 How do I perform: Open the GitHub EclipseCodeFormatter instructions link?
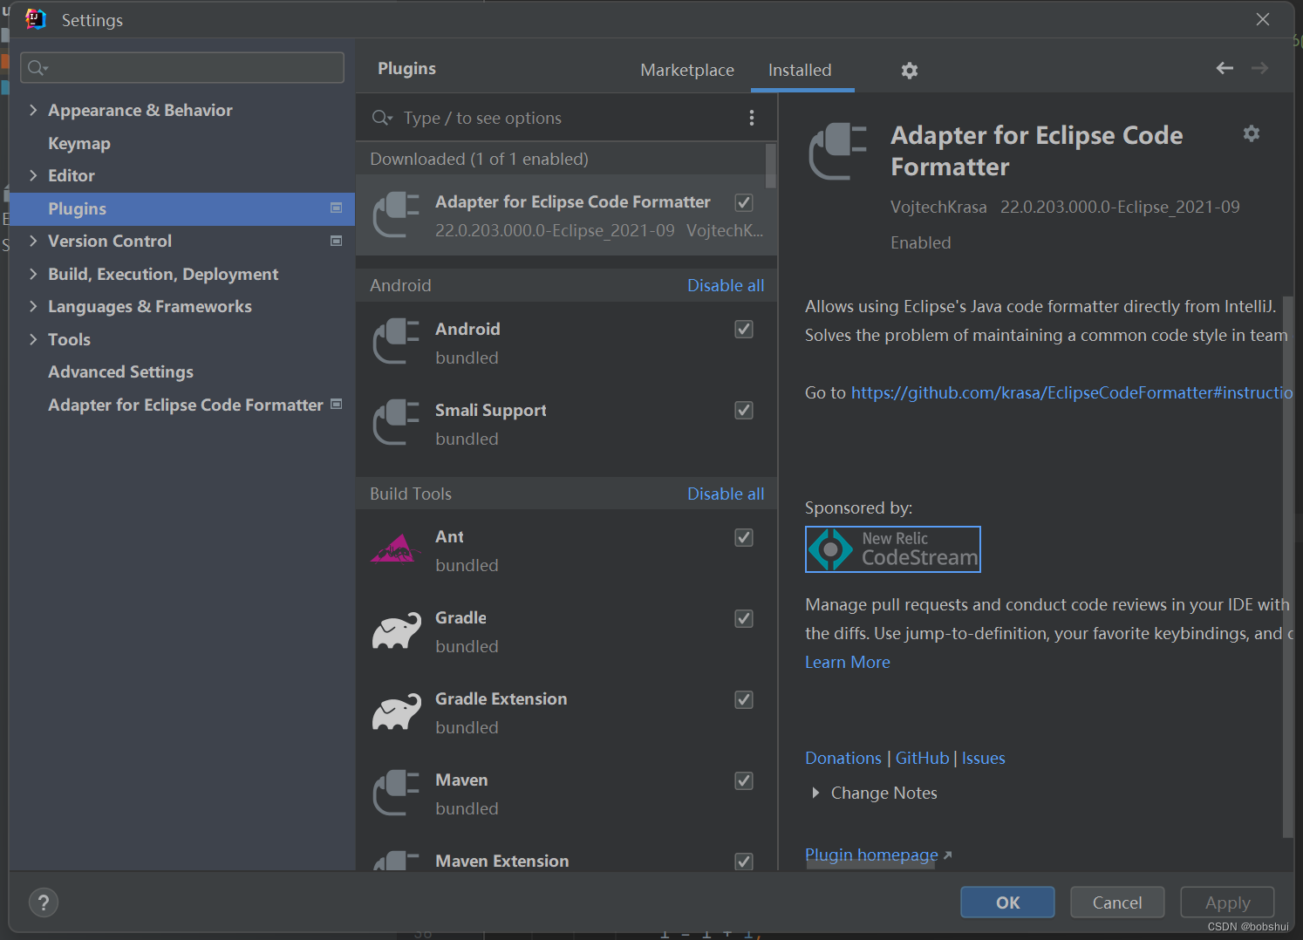[x=1072, y=392]
